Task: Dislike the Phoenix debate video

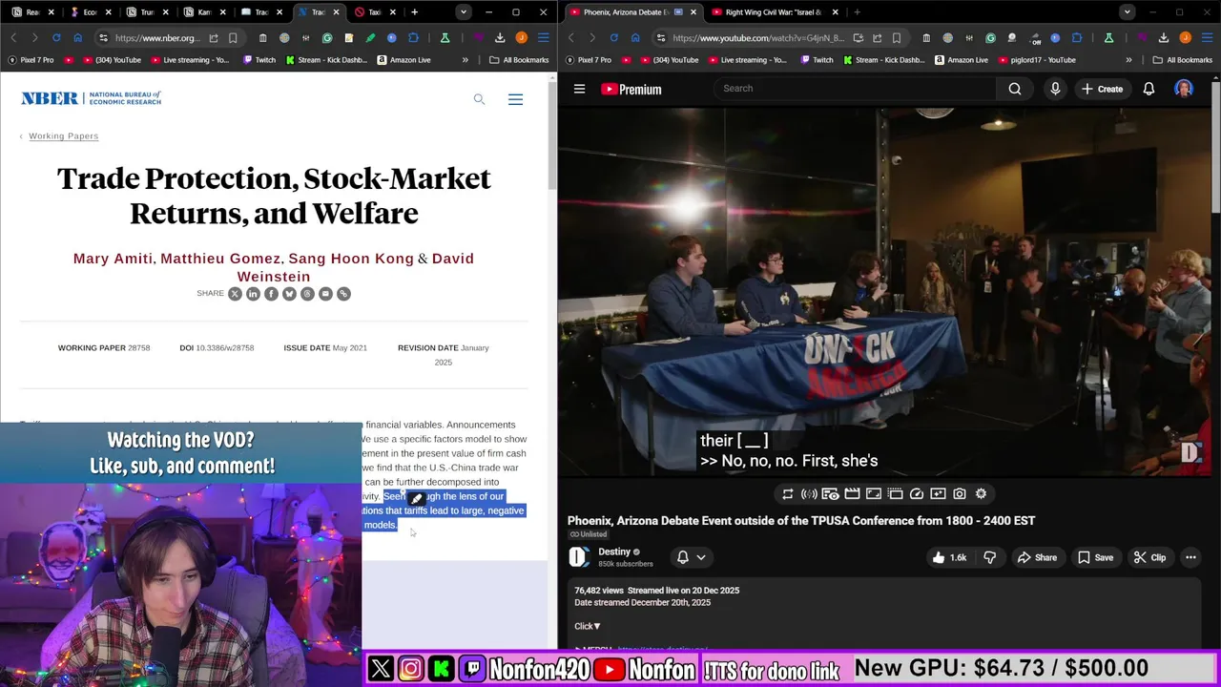Action: (x=990, y=557)
